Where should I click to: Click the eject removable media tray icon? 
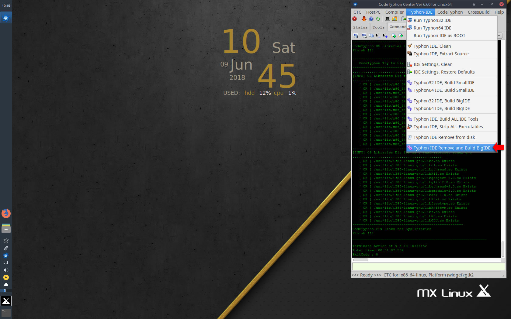pos(6,285)
